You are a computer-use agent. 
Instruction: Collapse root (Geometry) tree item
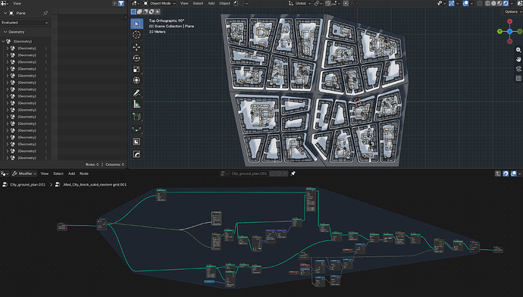pyautogui.click(x=3, y=42)
